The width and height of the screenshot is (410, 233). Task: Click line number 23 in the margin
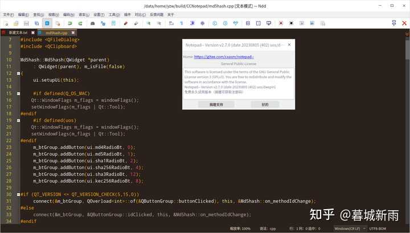click(9, 147)
